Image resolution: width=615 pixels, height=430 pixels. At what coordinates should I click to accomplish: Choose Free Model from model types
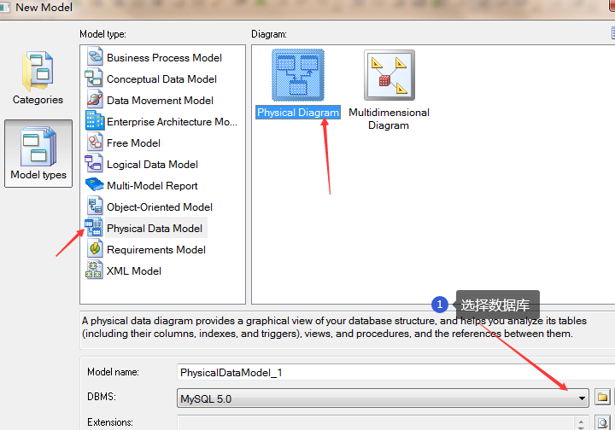coord(133,143)
